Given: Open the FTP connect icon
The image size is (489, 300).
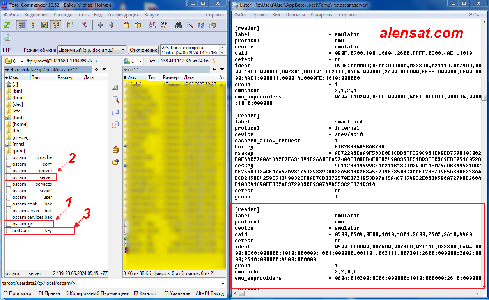Looking at the screenshot, I should [x=152, y=25].
